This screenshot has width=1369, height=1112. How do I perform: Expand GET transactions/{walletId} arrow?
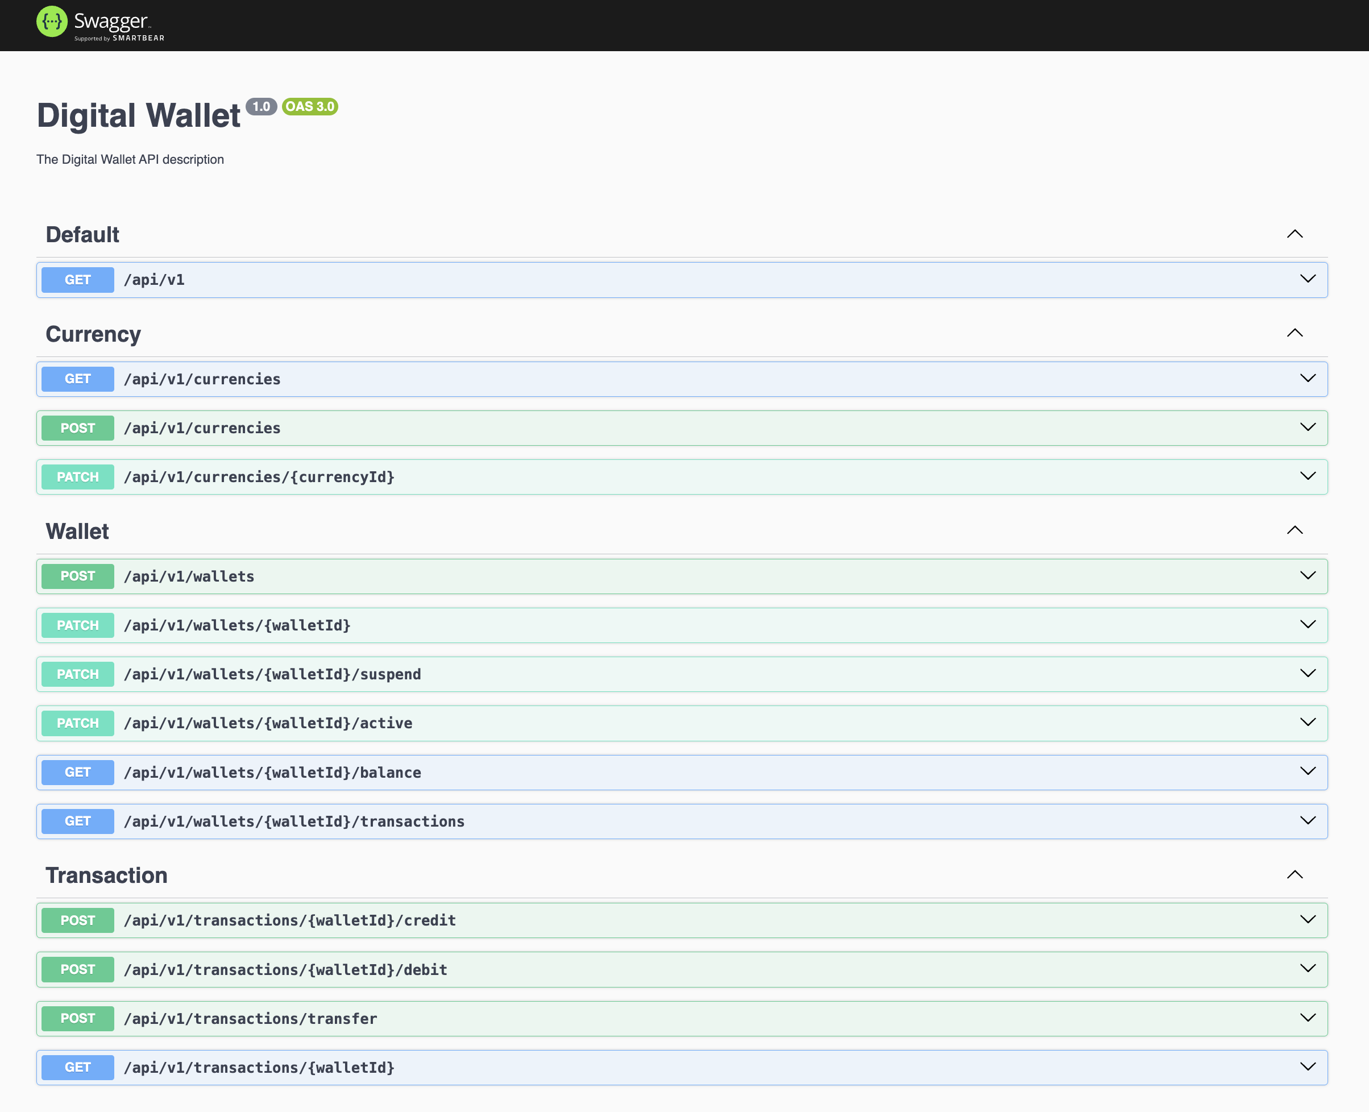tap(1308, 1067)
